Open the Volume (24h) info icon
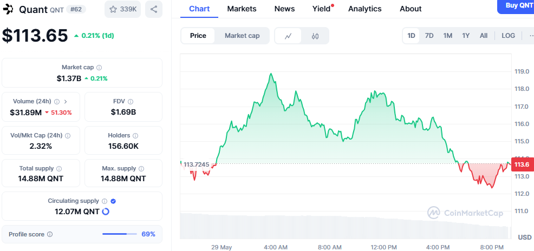 (57, 101)
